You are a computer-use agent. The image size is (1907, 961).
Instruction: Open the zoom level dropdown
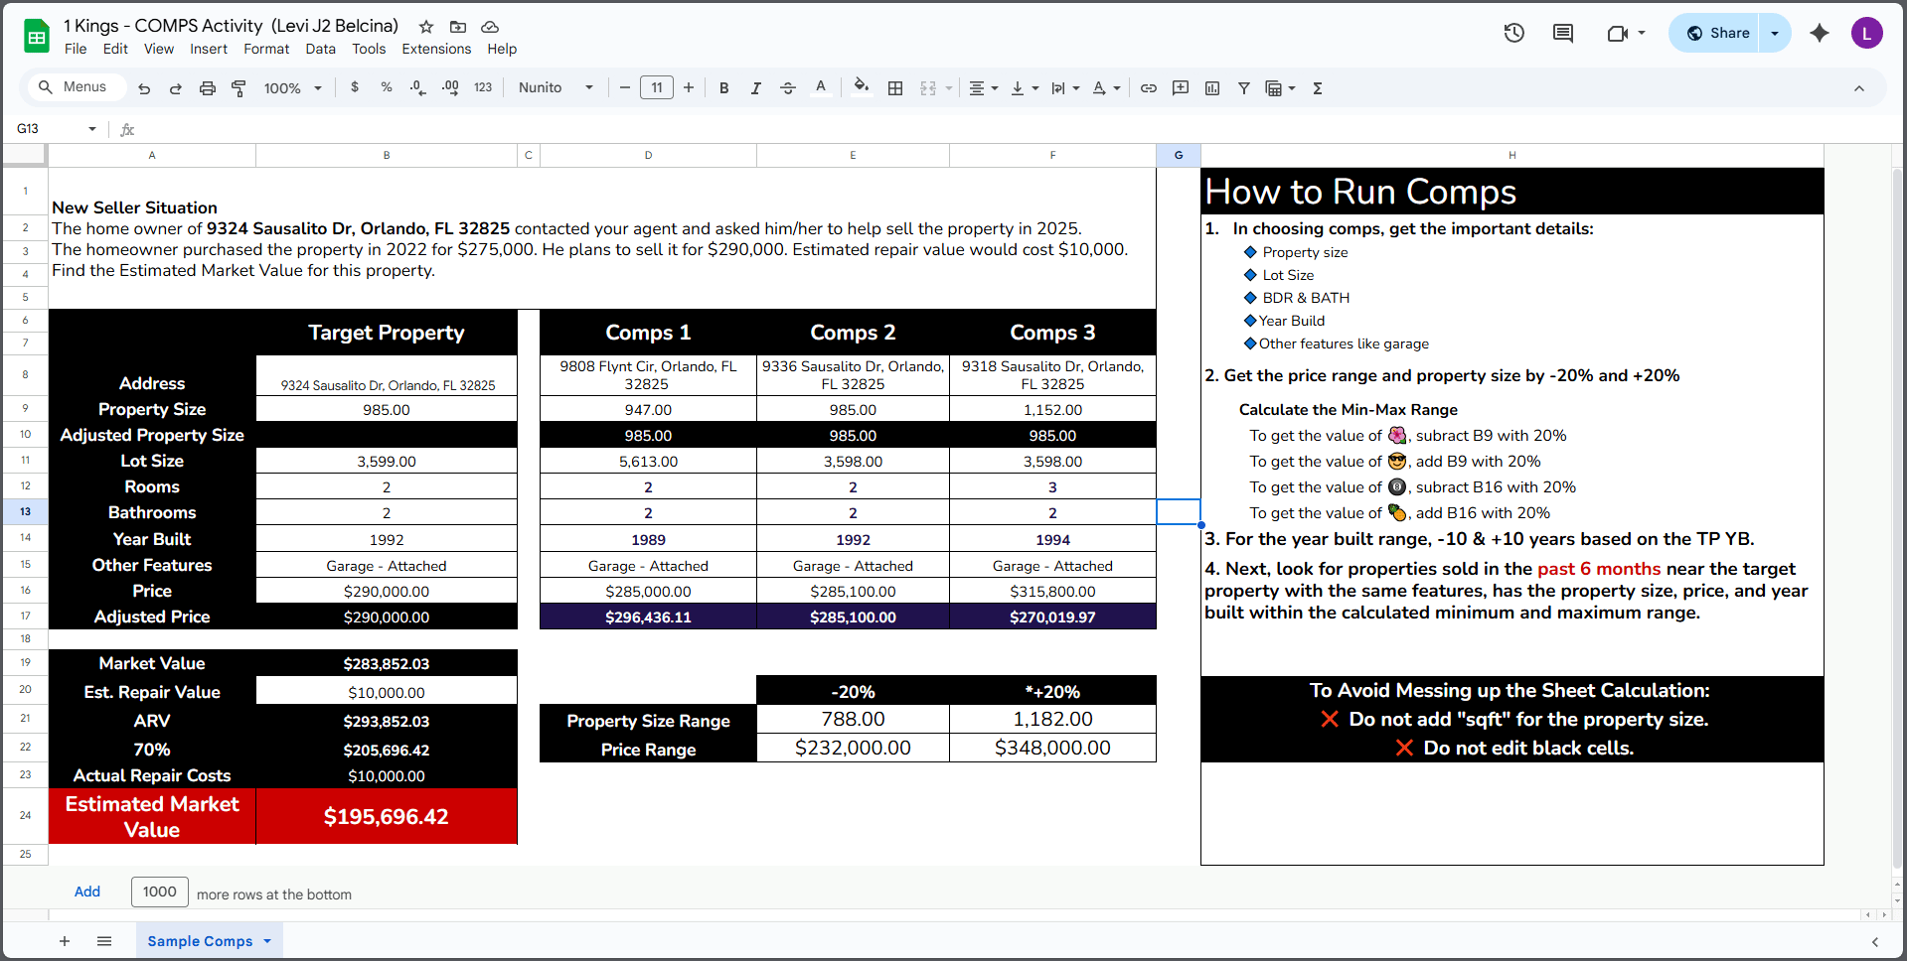293,88
